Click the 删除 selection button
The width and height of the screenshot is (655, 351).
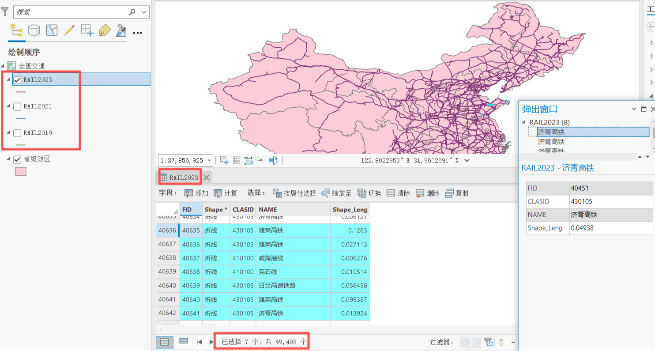(427, 193)
